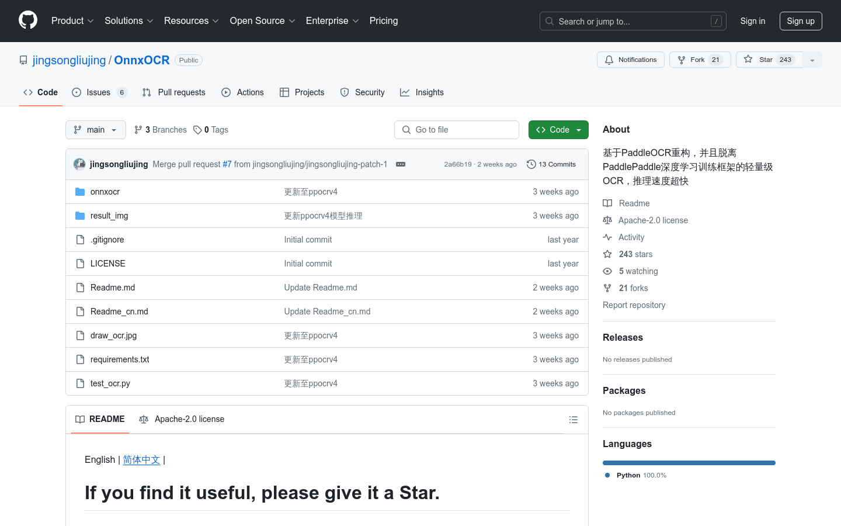The image size is (841, 526).
Task: Click the tag icon beside 0 Tags
Action: click(x=197, y=130)
